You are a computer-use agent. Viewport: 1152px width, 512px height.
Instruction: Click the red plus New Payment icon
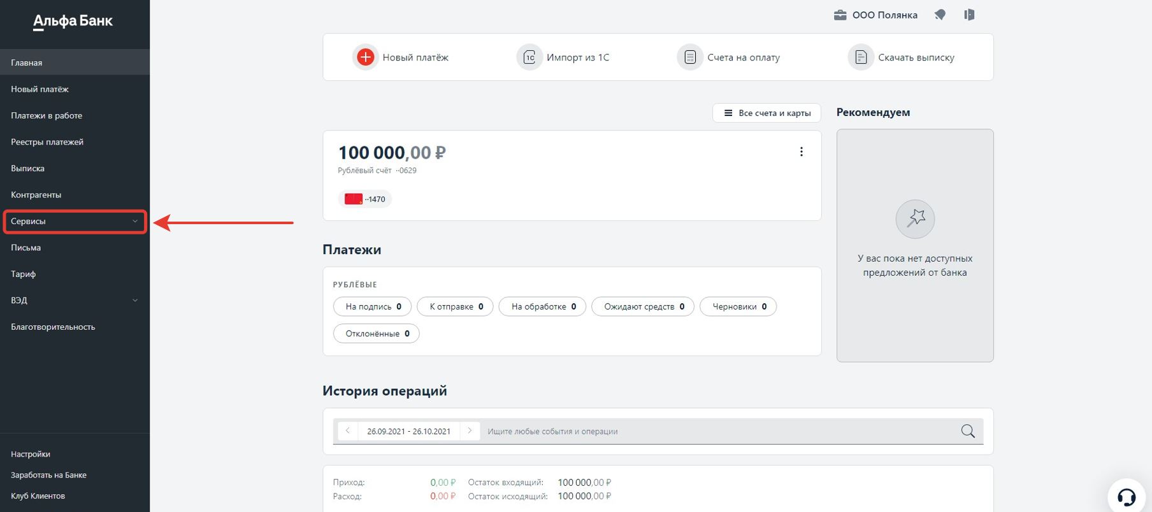point(365,57)
